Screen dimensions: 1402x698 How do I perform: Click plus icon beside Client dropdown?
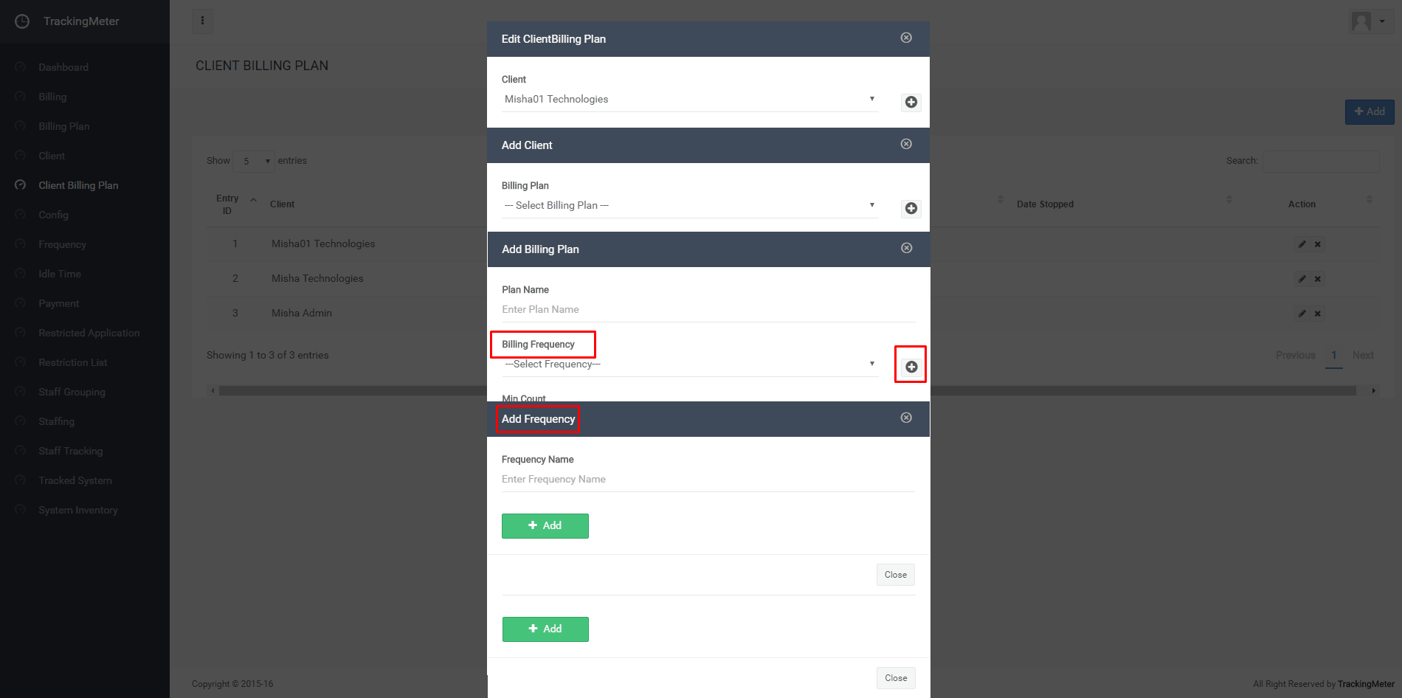pyautogui.click(x=911, y=103)
